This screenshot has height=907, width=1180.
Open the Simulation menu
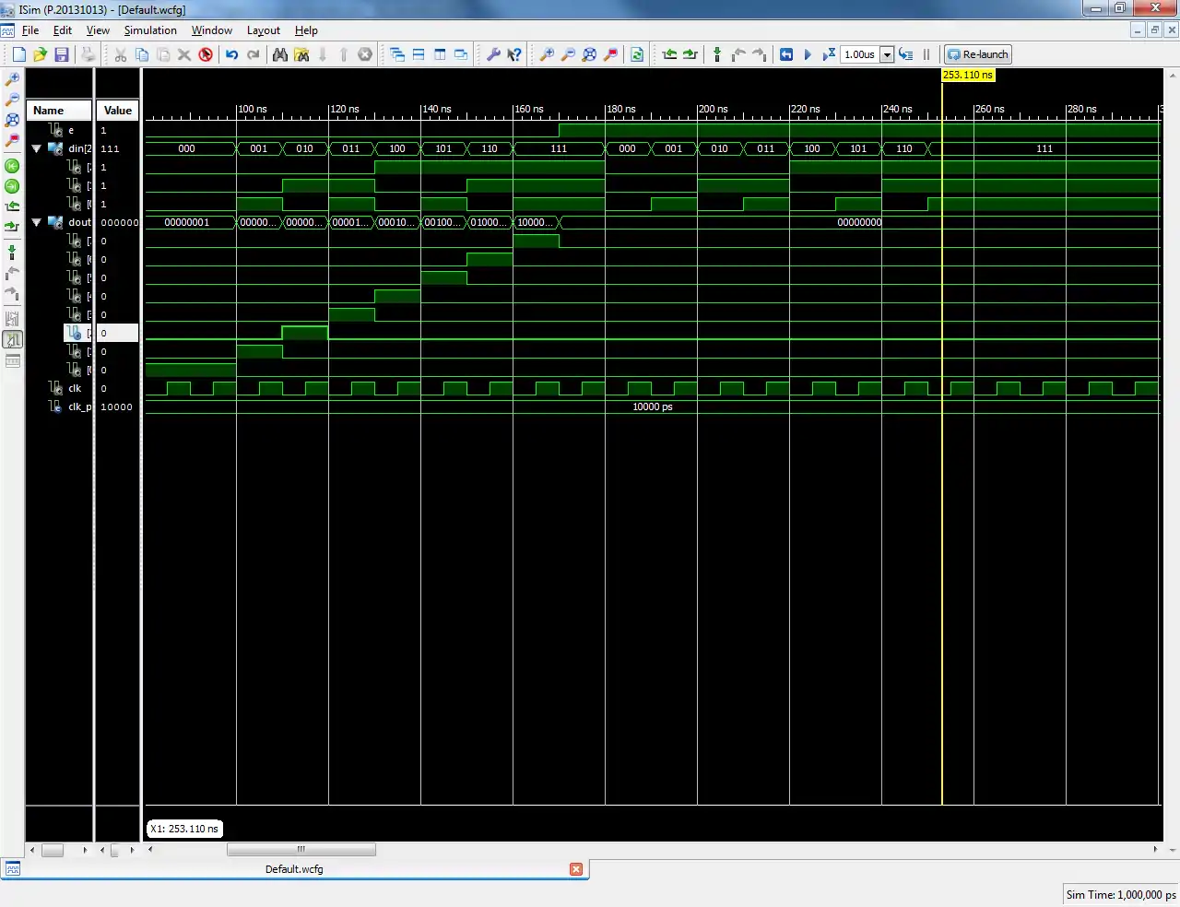(x=150, y=30)
